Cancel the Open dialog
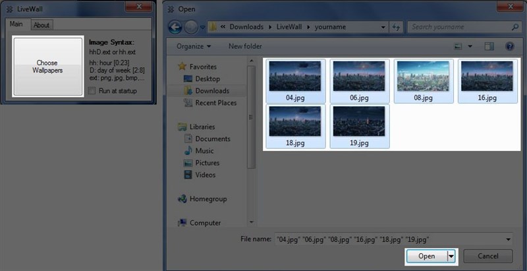Screen dimensions: 527x271 coord(488,256)
